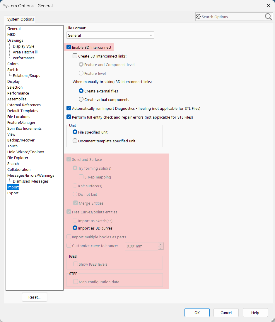The image size is (275, 322).
Task: Open Touch options
Action: [x=13, y=146]
